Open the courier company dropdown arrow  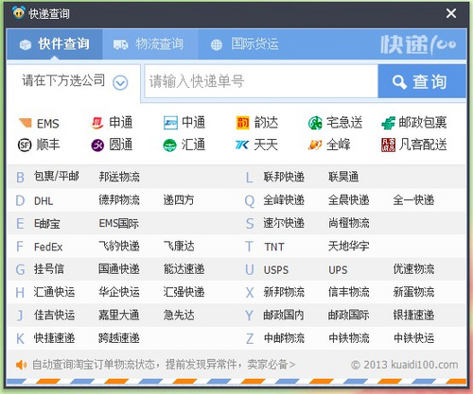click(x=120, y=82)
